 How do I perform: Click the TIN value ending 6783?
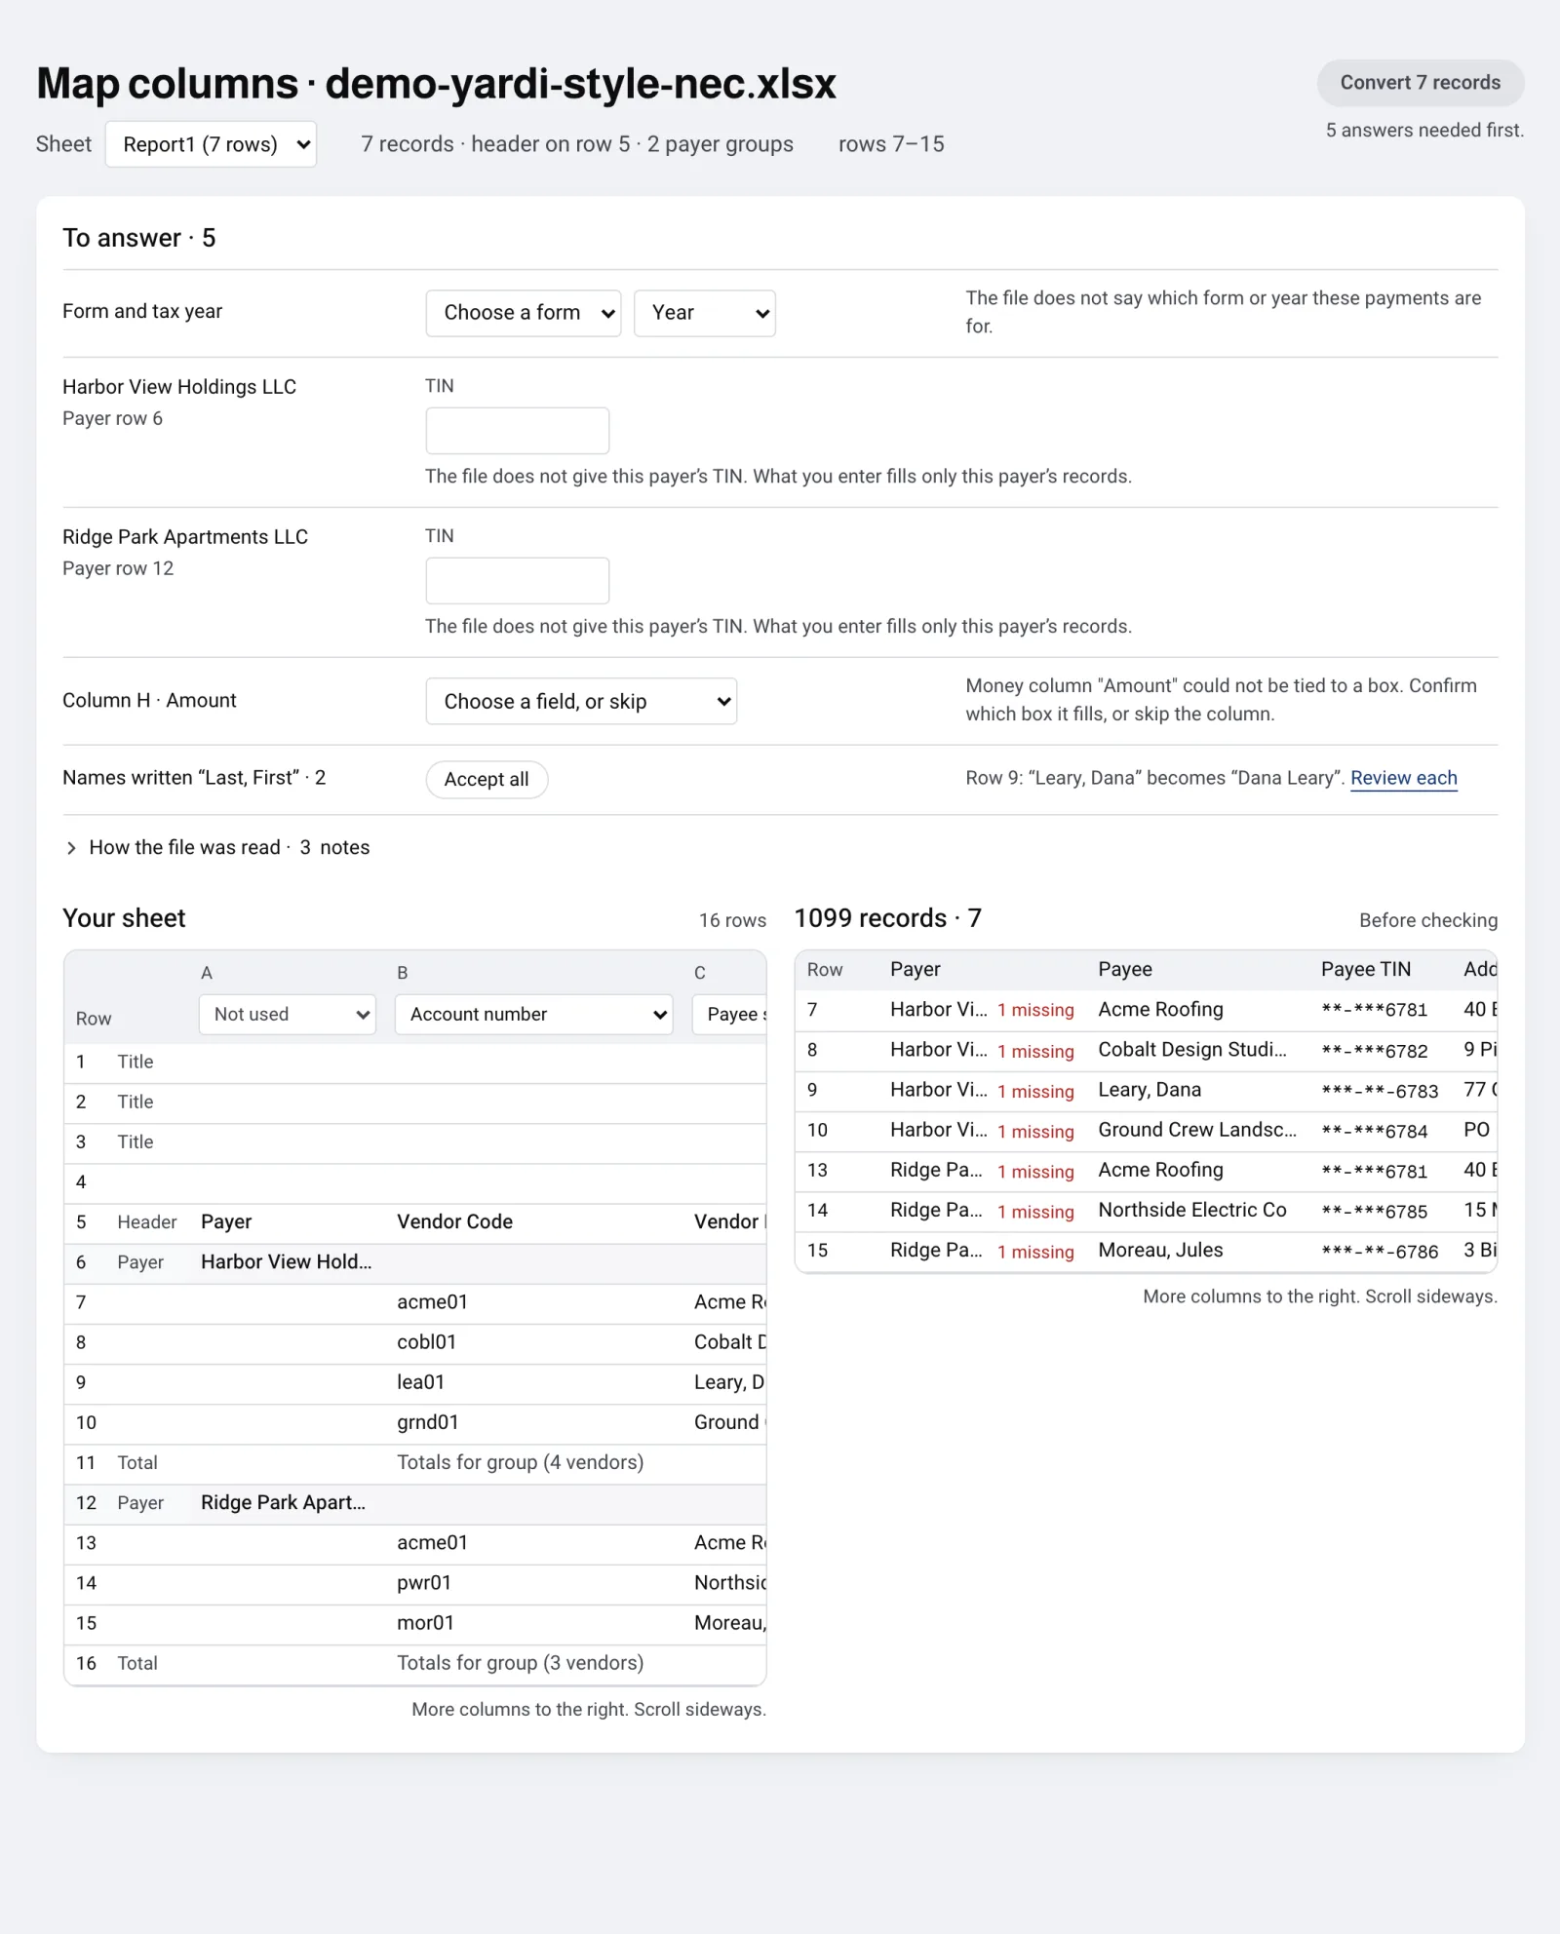[1380, 1091]
